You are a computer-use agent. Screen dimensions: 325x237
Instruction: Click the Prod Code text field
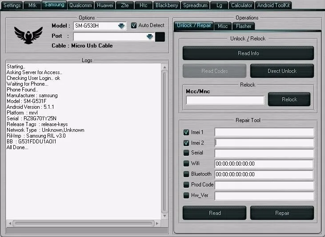pyautogui.click(x=264, y=185)
